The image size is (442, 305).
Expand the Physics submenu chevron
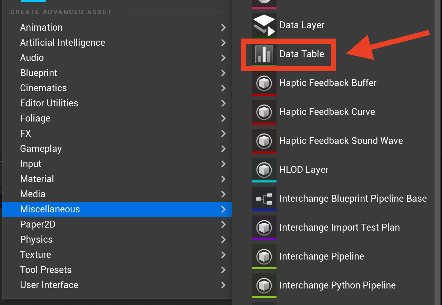pos(223,240)
